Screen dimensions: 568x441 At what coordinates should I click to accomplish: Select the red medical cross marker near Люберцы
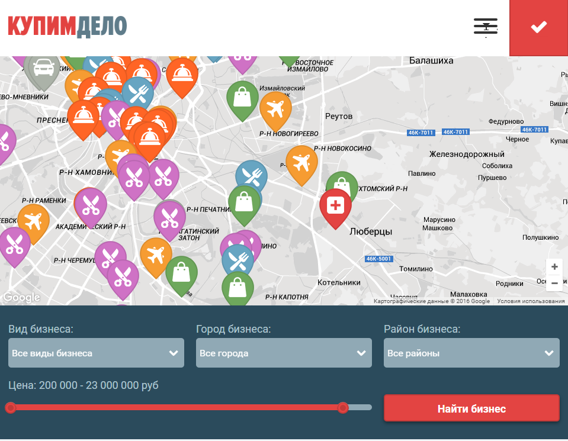pyautogui.click(x=335, y=207)
